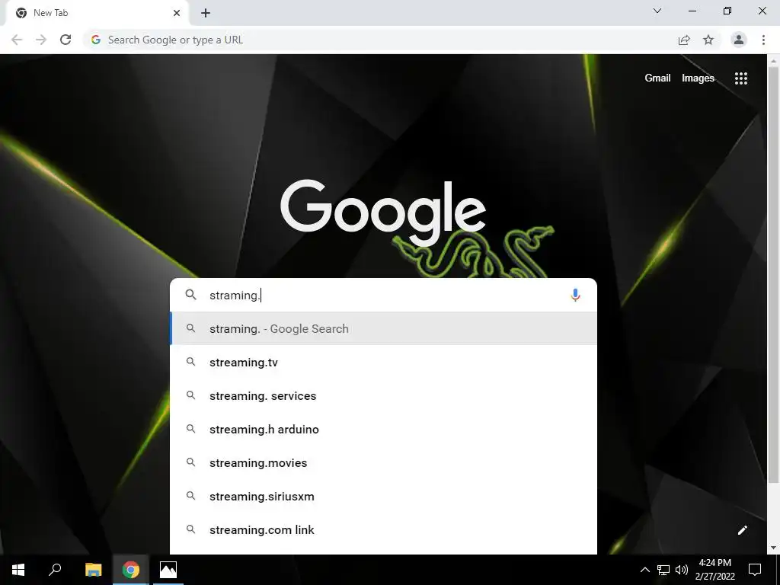Viewport: 780px width, 585px height.
Task: Select the streaming.siriusxm suggestion
Action: click(x=384, y=496)
